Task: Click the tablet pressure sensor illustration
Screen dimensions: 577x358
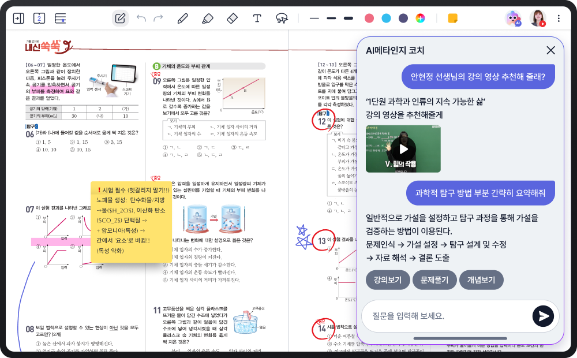Action: 114,80
